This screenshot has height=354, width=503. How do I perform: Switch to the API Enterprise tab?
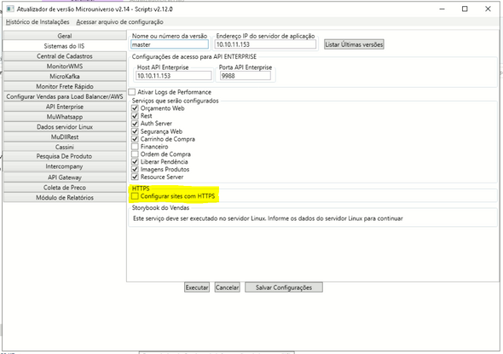pos(65,107)
